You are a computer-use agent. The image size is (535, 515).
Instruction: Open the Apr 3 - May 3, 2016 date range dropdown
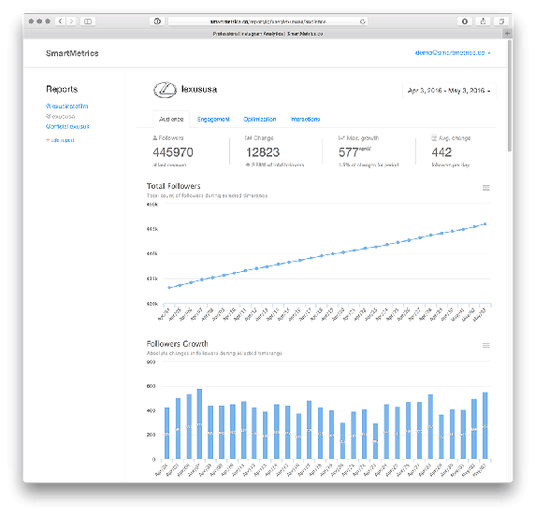[x=449, y=91]
